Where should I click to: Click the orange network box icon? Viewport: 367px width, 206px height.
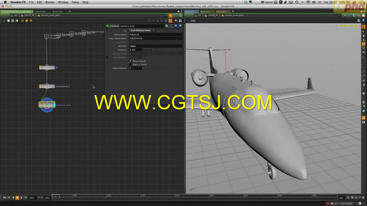click(31, 21)
